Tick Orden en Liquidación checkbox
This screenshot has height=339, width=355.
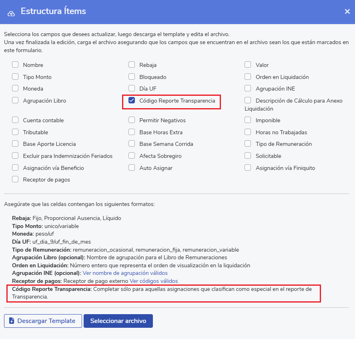(x=248, y=77)
